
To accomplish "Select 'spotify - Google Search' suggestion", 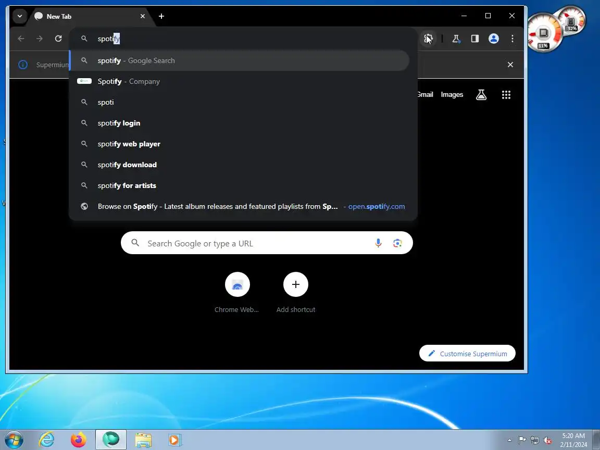I will [240, 60].
